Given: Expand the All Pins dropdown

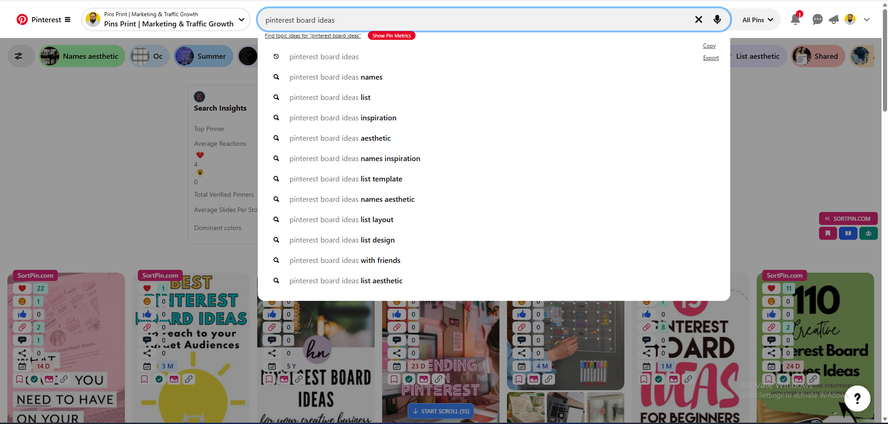Looking at the screenshot, I should [758, 20].
